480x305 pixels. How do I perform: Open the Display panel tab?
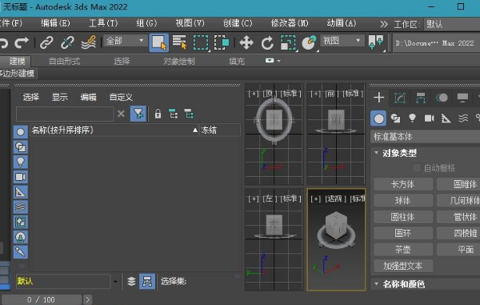click(462, 98)
